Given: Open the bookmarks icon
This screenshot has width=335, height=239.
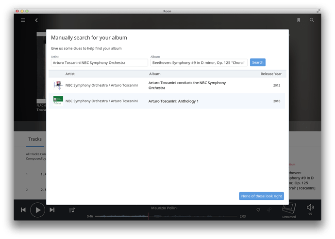Looking at the screenshot, I should coord(299,20).
